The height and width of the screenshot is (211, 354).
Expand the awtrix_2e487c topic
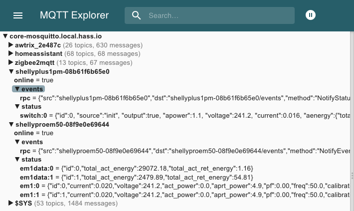click(x=10, y=45)
